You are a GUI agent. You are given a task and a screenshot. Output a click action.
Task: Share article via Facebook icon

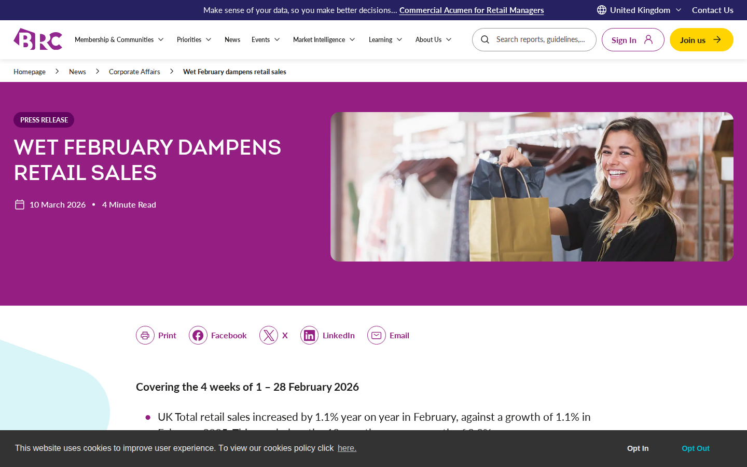click(x=198, y=335)
